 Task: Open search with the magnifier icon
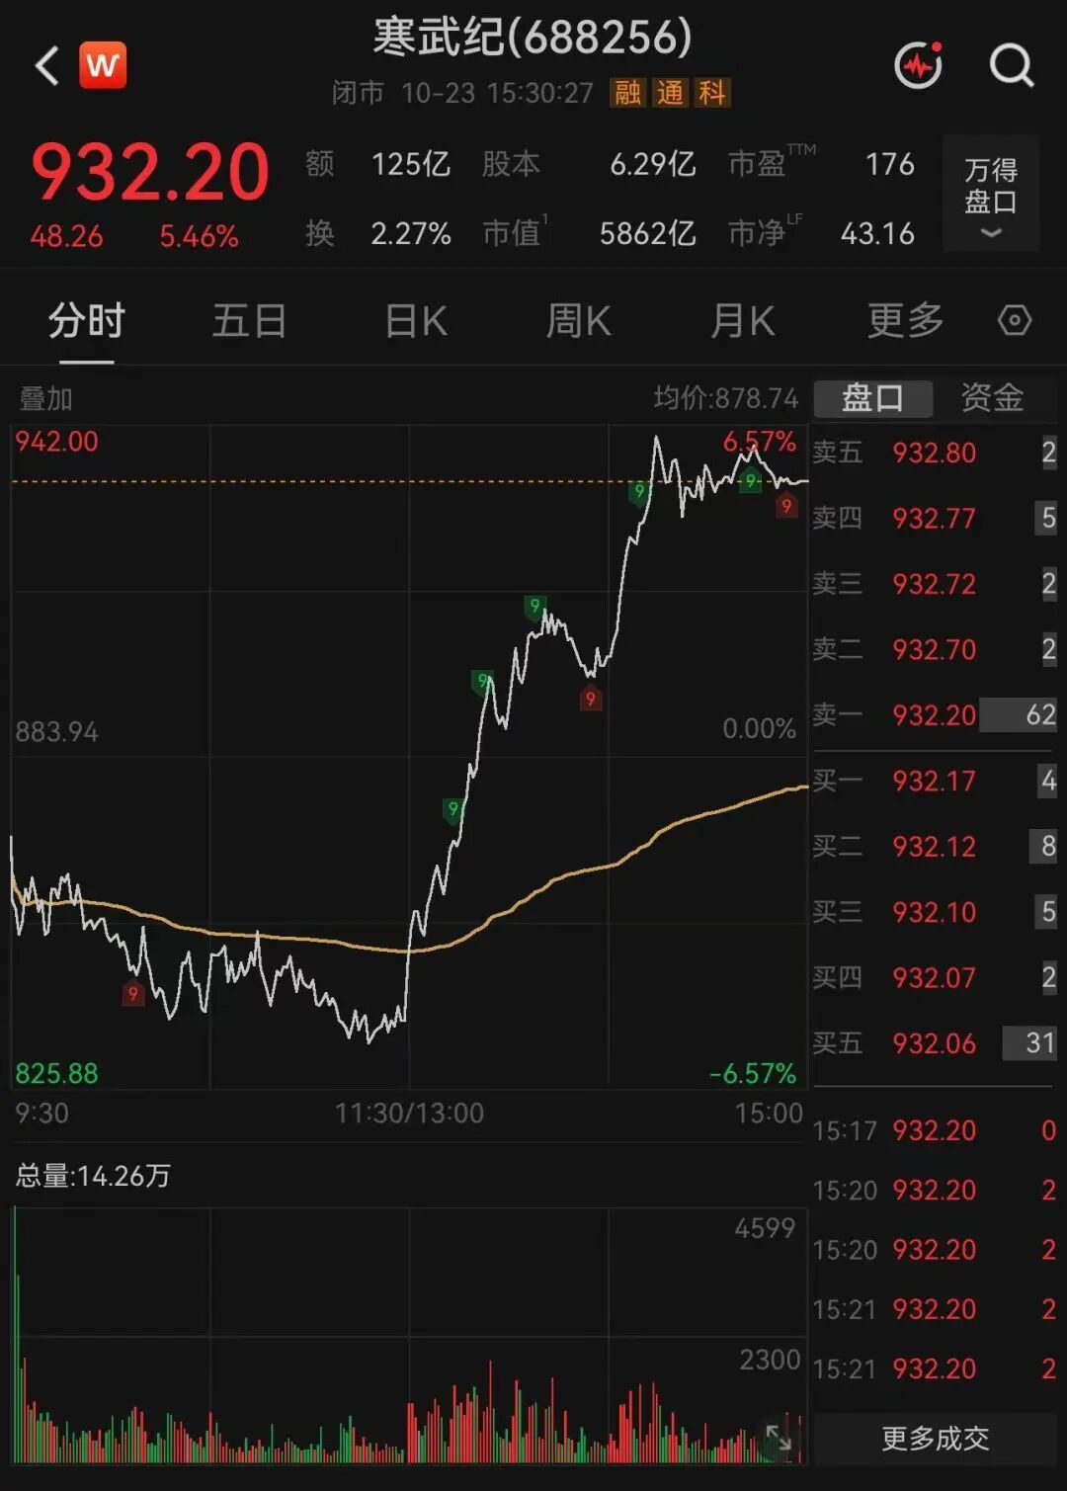coord(1012,66)
